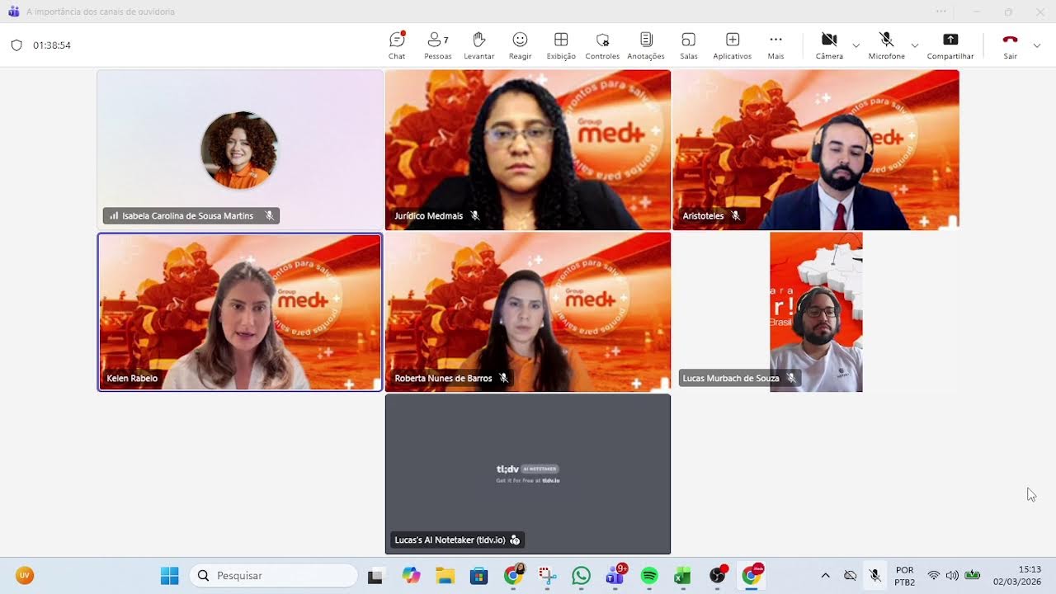Image resolution: width=1056 pixels, height=594 pixels.
Task: Switch the POR PTB2 keyboard language
Action: 905,576
